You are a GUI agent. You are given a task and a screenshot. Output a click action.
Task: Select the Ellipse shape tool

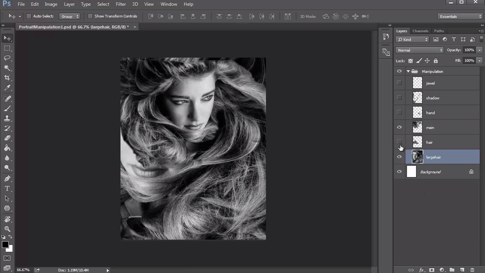(7, 208)
